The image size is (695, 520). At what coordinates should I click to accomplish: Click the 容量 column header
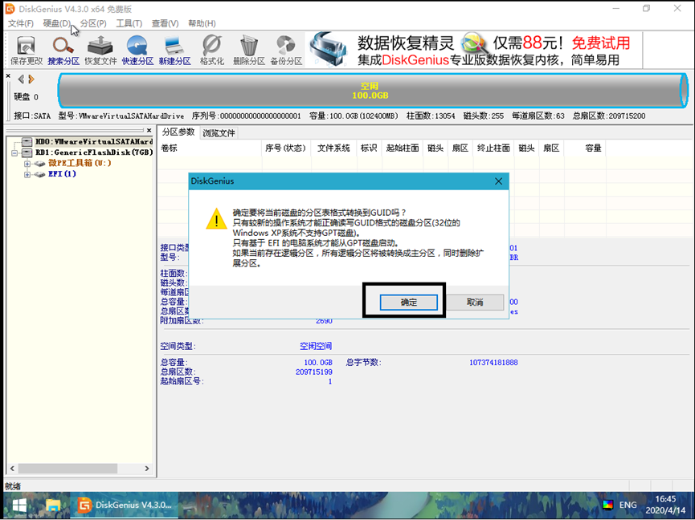(x=585, y=148)
